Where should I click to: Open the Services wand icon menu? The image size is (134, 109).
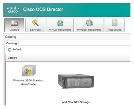(x=35, y=25)
